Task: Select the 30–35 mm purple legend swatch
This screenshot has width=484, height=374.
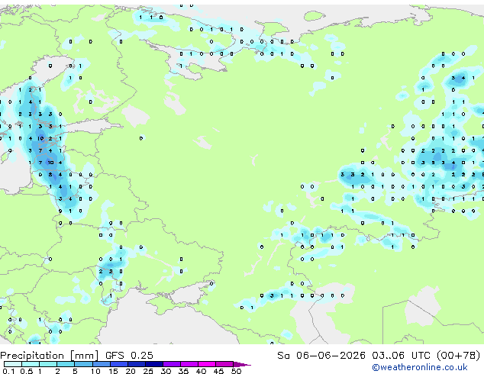Action: tap(172, 364)
